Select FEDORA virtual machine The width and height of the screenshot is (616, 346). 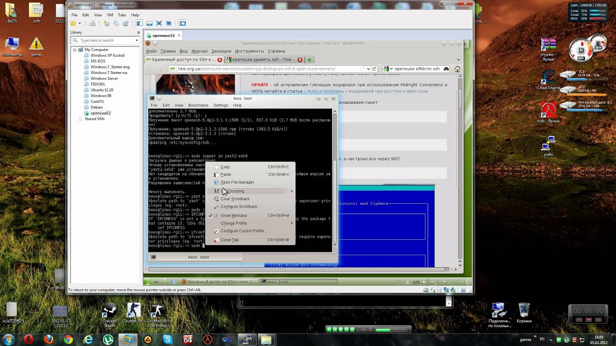[98, 84]
